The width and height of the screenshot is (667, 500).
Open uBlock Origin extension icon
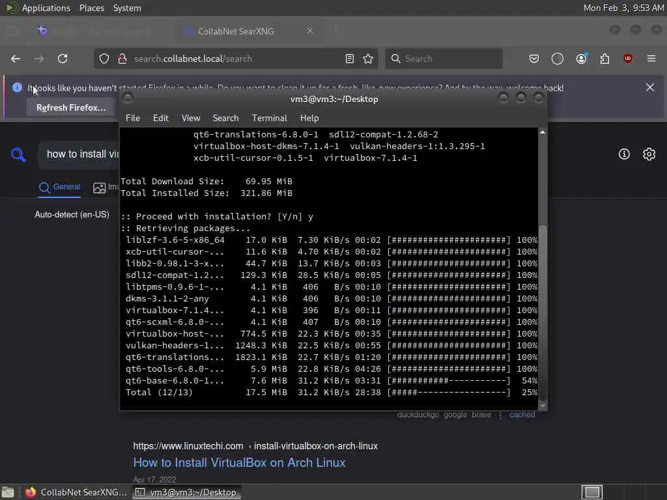tap(628, 59)
